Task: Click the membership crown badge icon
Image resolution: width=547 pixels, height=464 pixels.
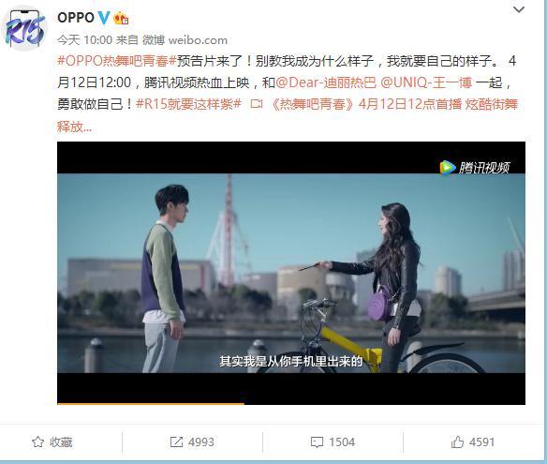Action: (x=121, y=18)
